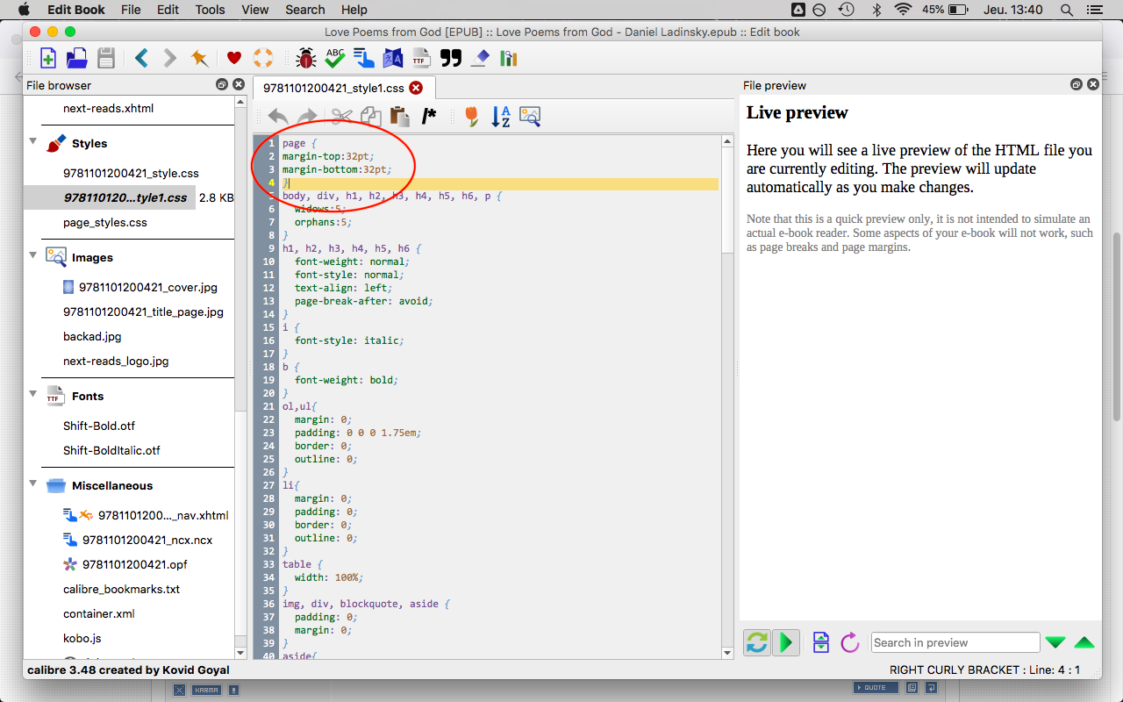
Task: Go back with the blue left chevron
Action: pos(141,59)
